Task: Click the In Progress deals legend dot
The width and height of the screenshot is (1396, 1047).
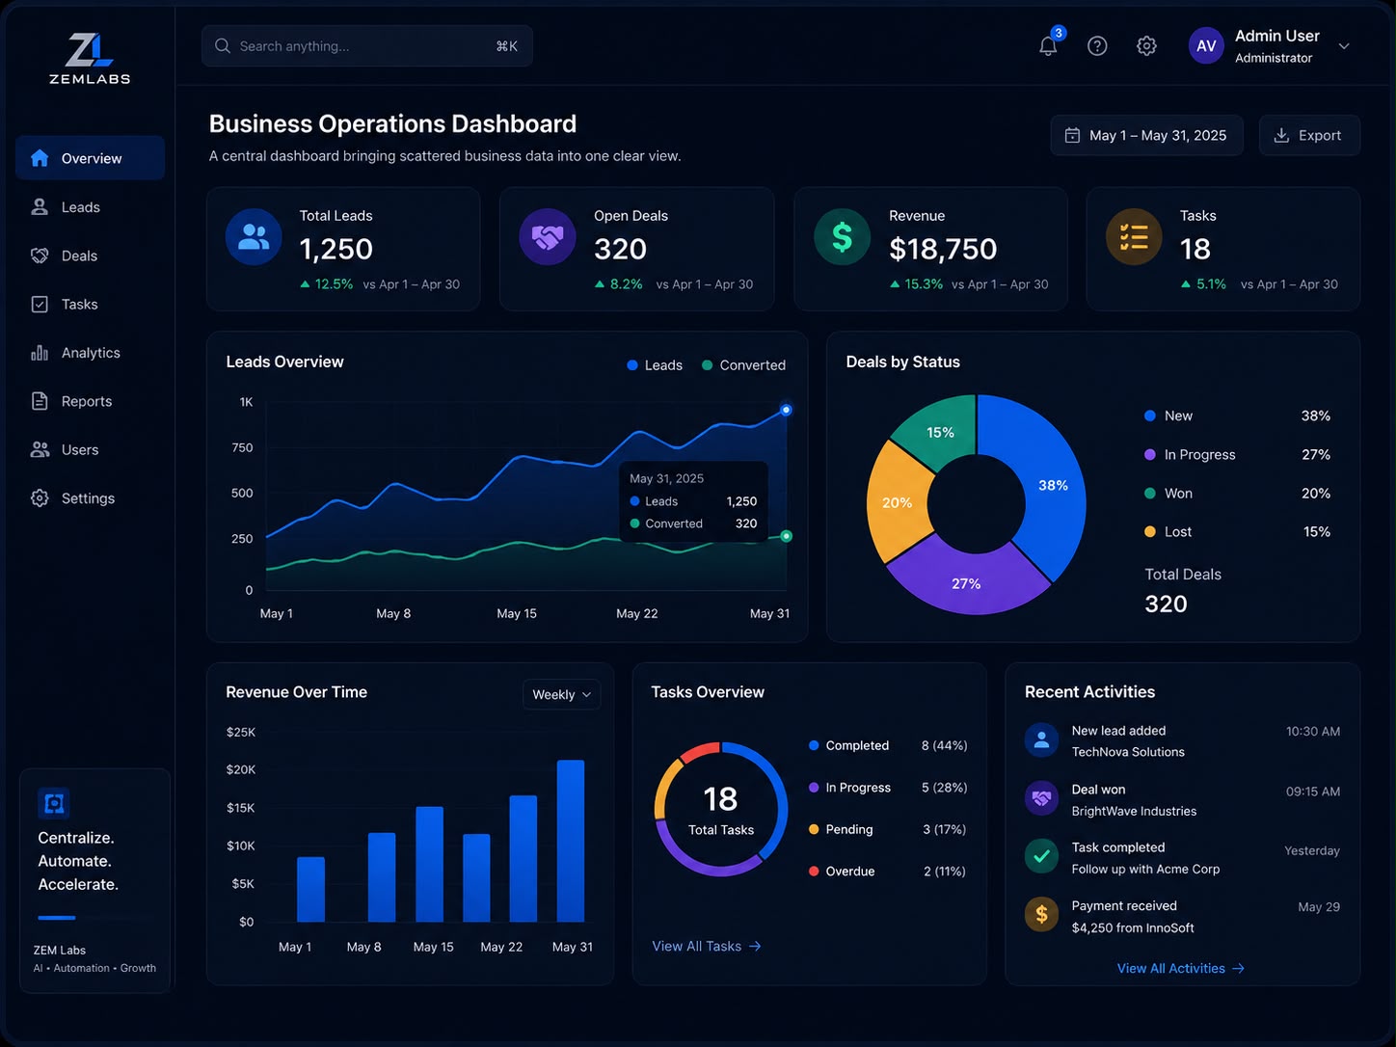Action: point(1150,454)
